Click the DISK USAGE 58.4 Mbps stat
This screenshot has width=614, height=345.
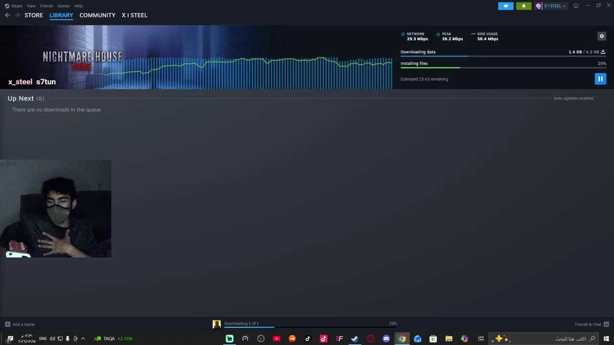(485, 36)
